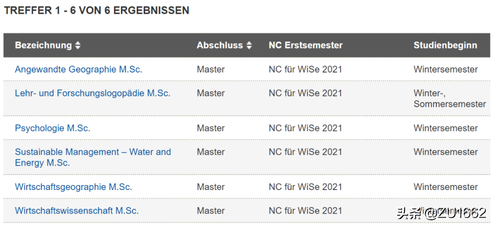Click the NC Erstsemester column header
493x227 pixels.
coord(305,45)
